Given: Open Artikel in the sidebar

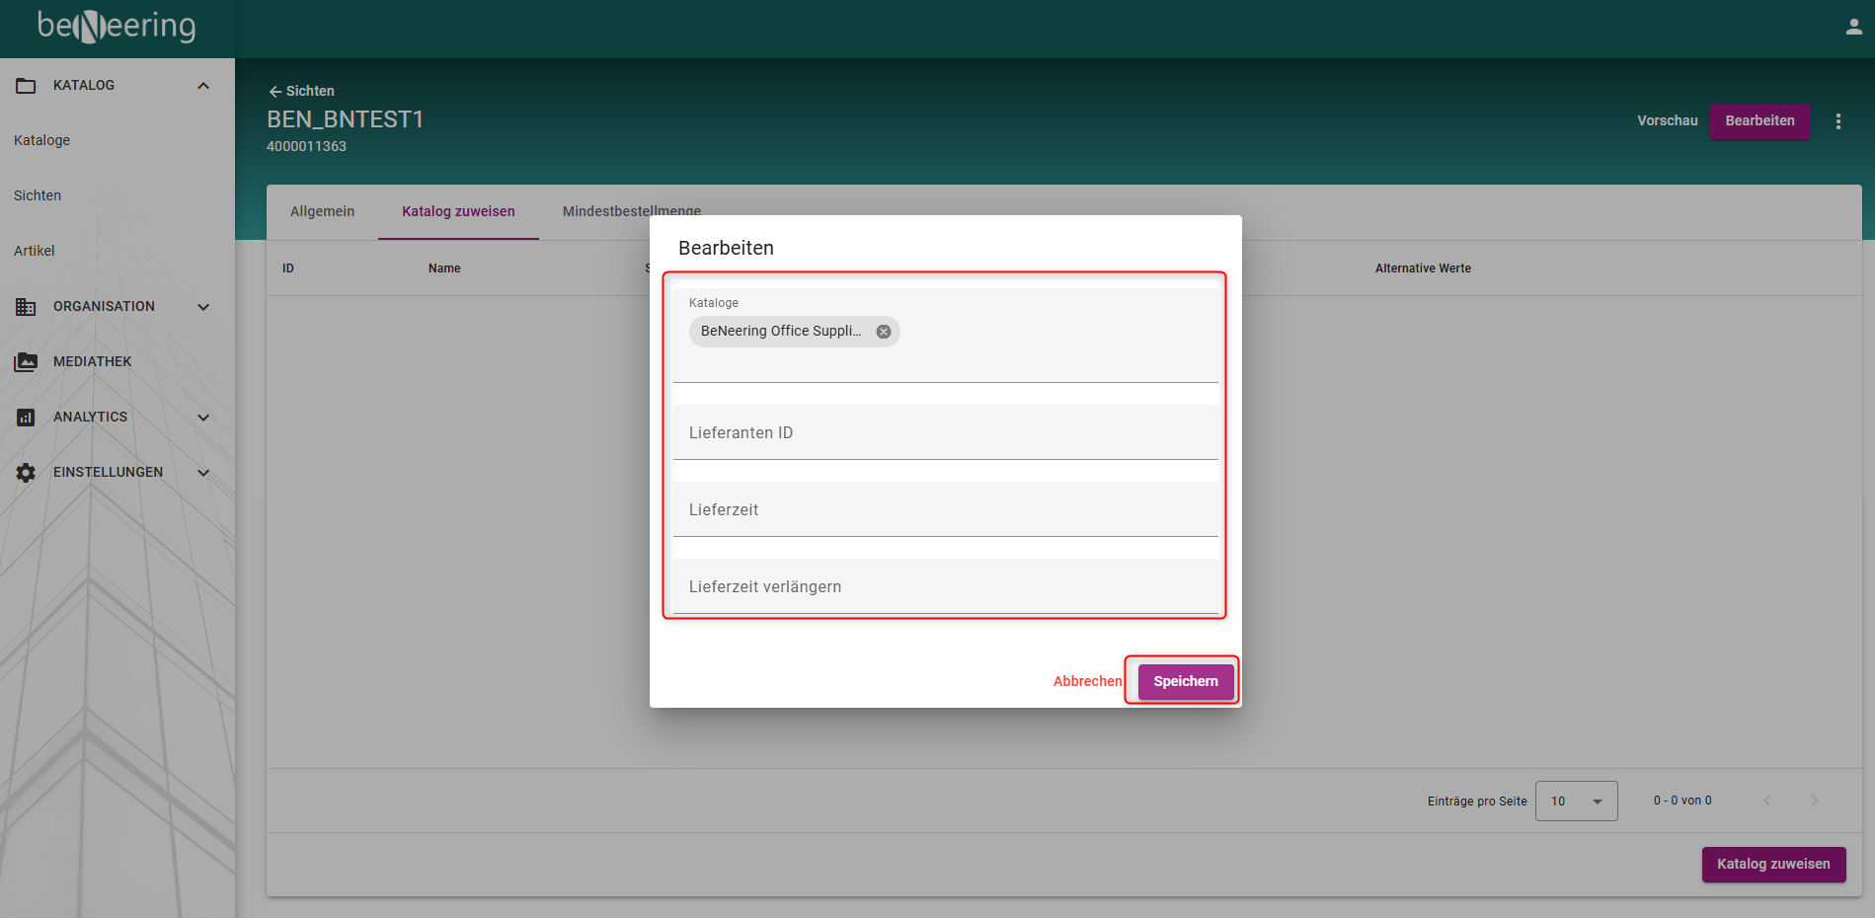Looking at the screenshot, I should pyautogui.click(x=35, y=251).
